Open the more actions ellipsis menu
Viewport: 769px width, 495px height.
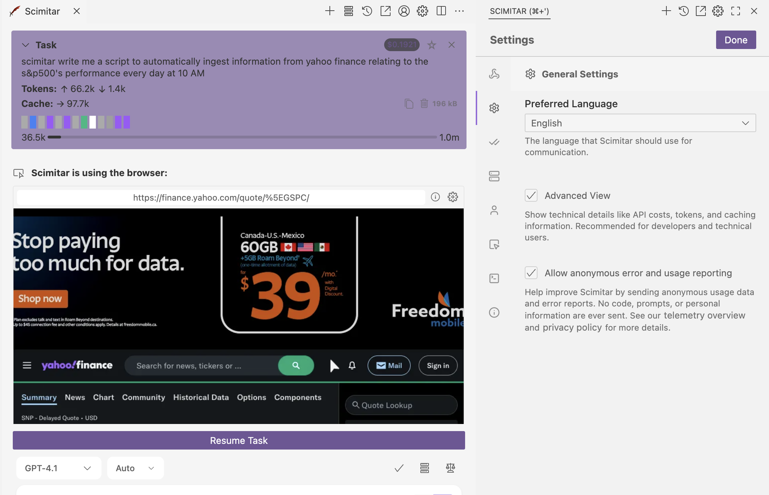(x=459, y=11)
